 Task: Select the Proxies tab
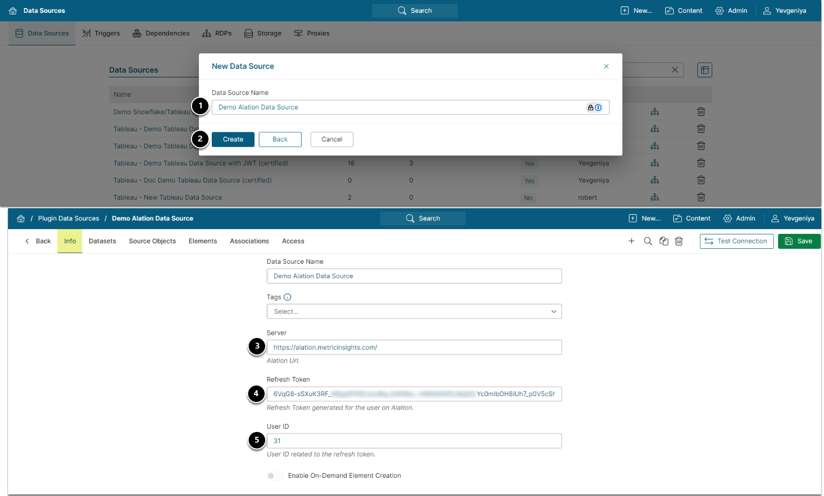pyautogui.click(x=312, y=33)
